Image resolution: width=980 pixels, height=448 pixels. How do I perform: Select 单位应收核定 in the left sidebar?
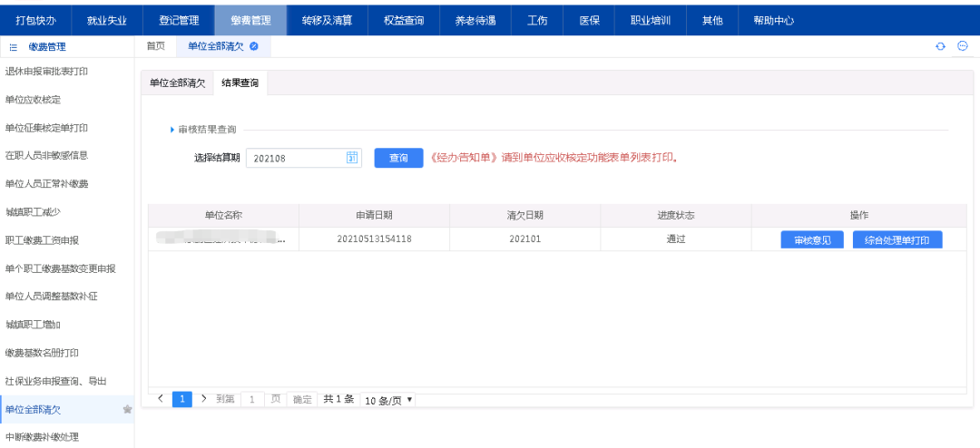pyautogui.click(x=34, y=99)
